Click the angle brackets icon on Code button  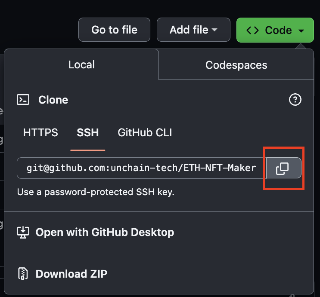click(x=253, y=31)
